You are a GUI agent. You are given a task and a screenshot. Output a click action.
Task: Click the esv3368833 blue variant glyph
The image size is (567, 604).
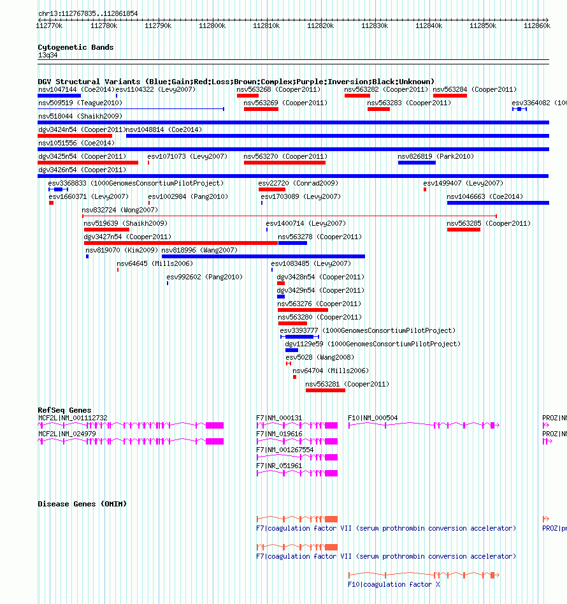58,189
